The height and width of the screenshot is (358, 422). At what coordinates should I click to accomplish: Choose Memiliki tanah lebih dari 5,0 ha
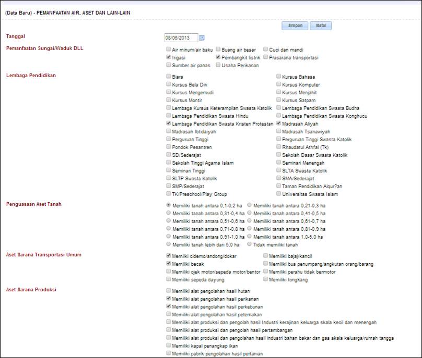pos(169,244)
